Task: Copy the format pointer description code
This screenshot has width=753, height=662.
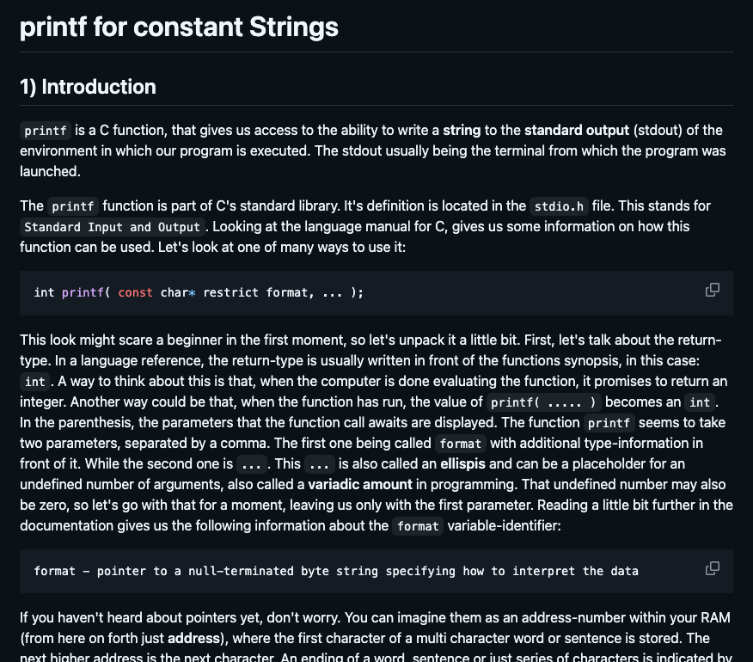Action: point(712,568)
